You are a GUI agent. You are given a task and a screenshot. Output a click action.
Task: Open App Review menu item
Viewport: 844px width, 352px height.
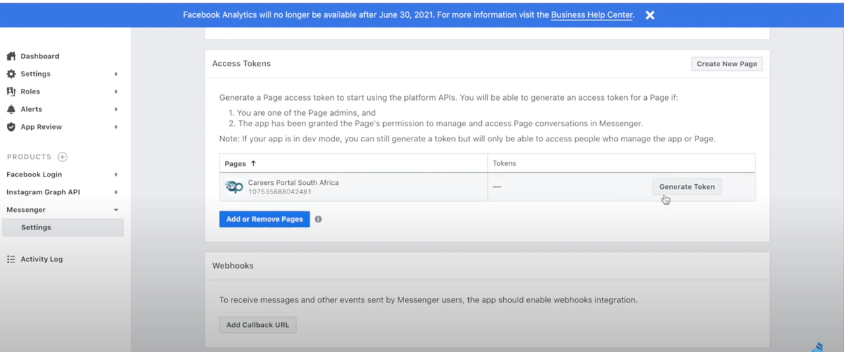coord(41,127)
